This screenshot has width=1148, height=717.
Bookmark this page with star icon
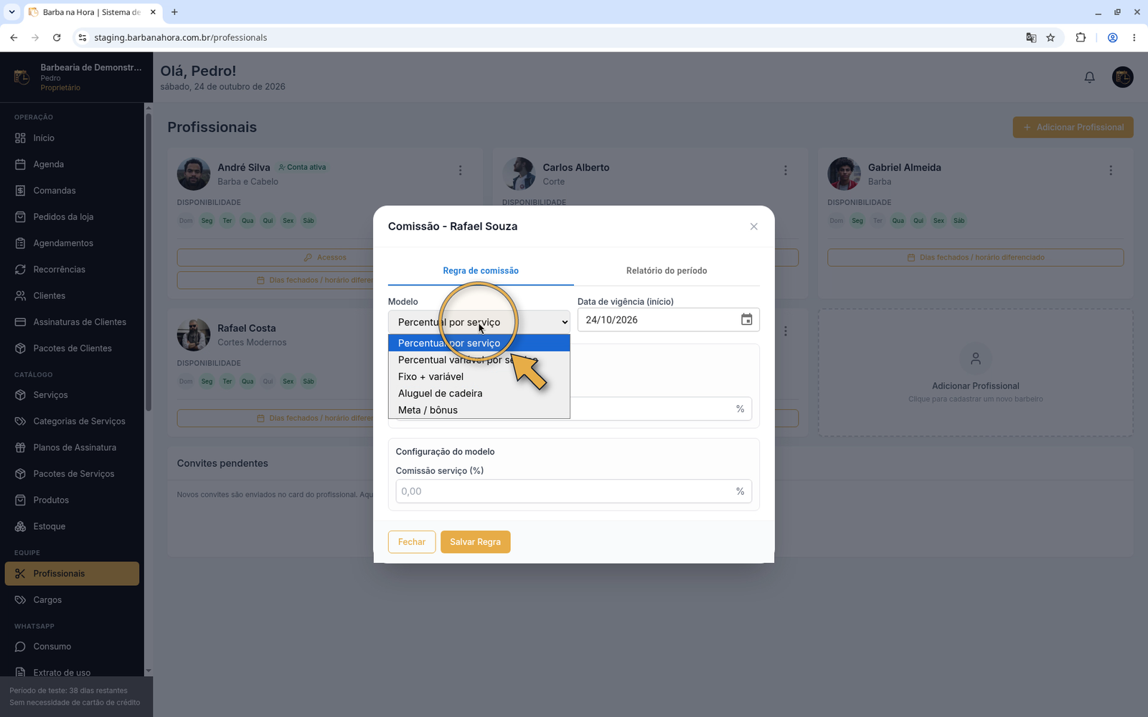(x=1050, y=37)
